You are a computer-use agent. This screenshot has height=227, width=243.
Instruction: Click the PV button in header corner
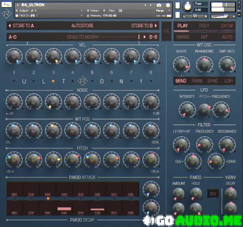239,15
